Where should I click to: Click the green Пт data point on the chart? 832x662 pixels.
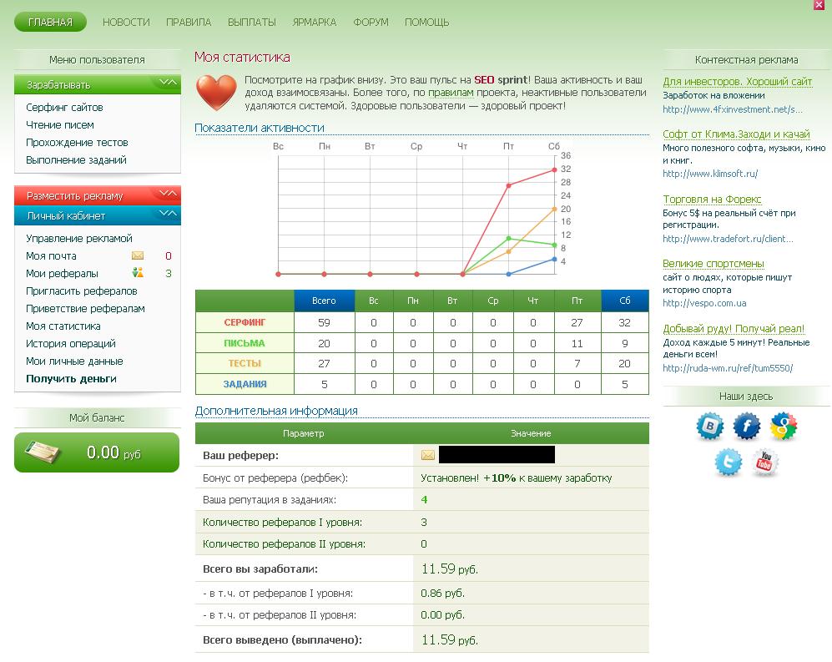click(x=509, y=239)
